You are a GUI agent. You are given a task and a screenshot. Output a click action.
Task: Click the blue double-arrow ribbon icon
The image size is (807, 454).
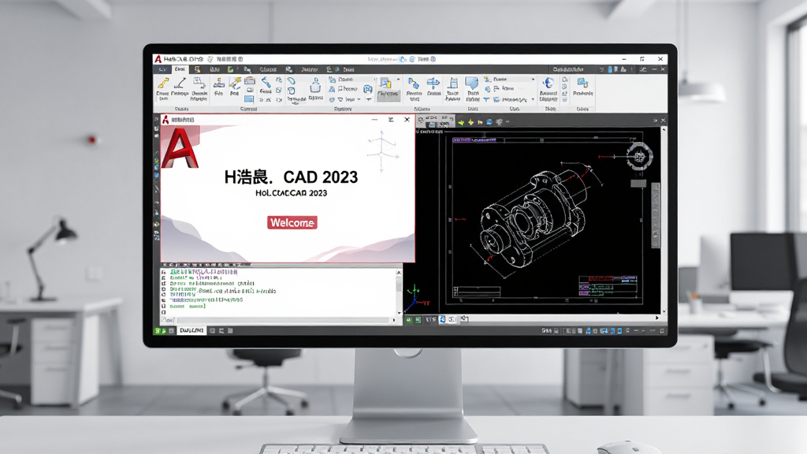click(433, 83)
